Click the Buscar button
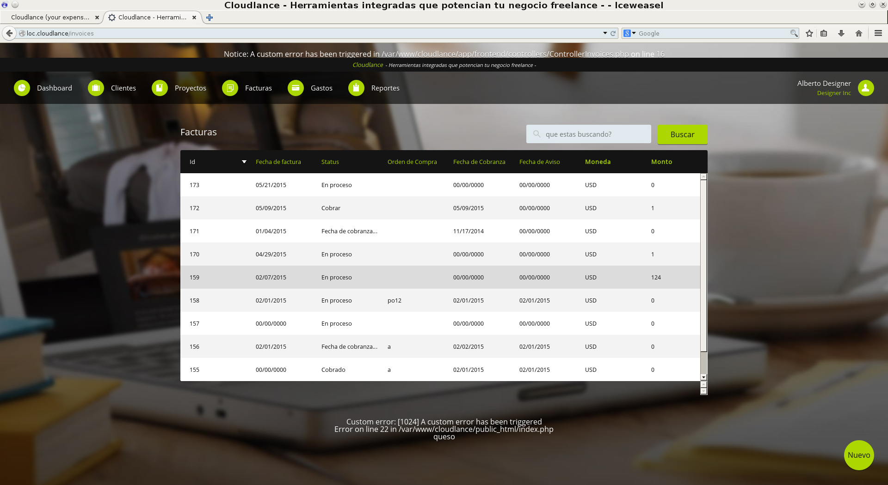 click(683, 134)
